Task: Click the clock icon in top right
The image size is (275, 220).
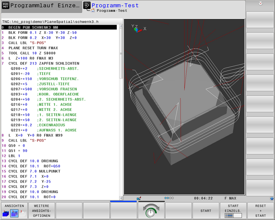Action: click(260, 3)
